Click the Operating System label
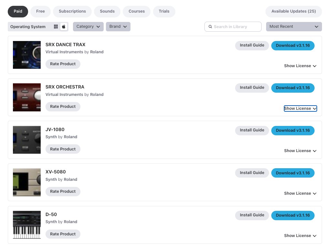Screen dimensions: 332x247 coord(28,27)
